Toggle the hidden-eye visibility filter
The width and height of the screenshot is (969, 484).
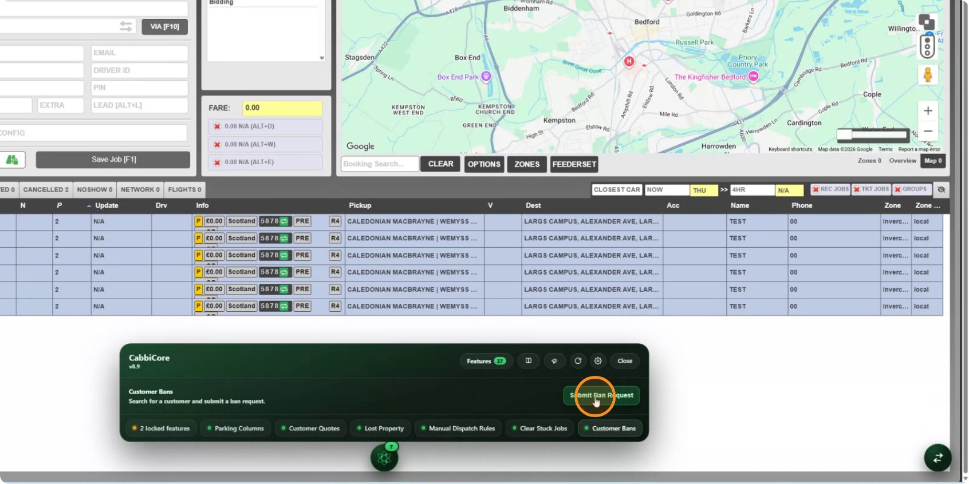tap(941, 189)
